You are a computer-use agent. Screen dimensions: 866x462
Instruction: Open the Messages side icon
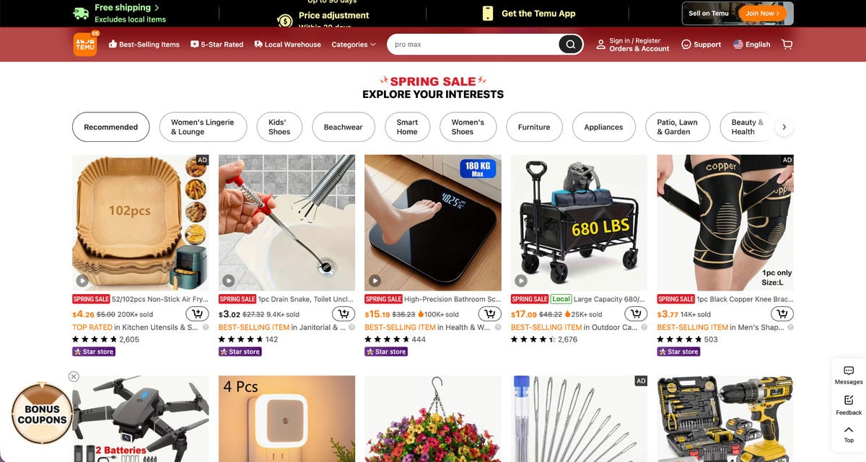click(849, 375)
